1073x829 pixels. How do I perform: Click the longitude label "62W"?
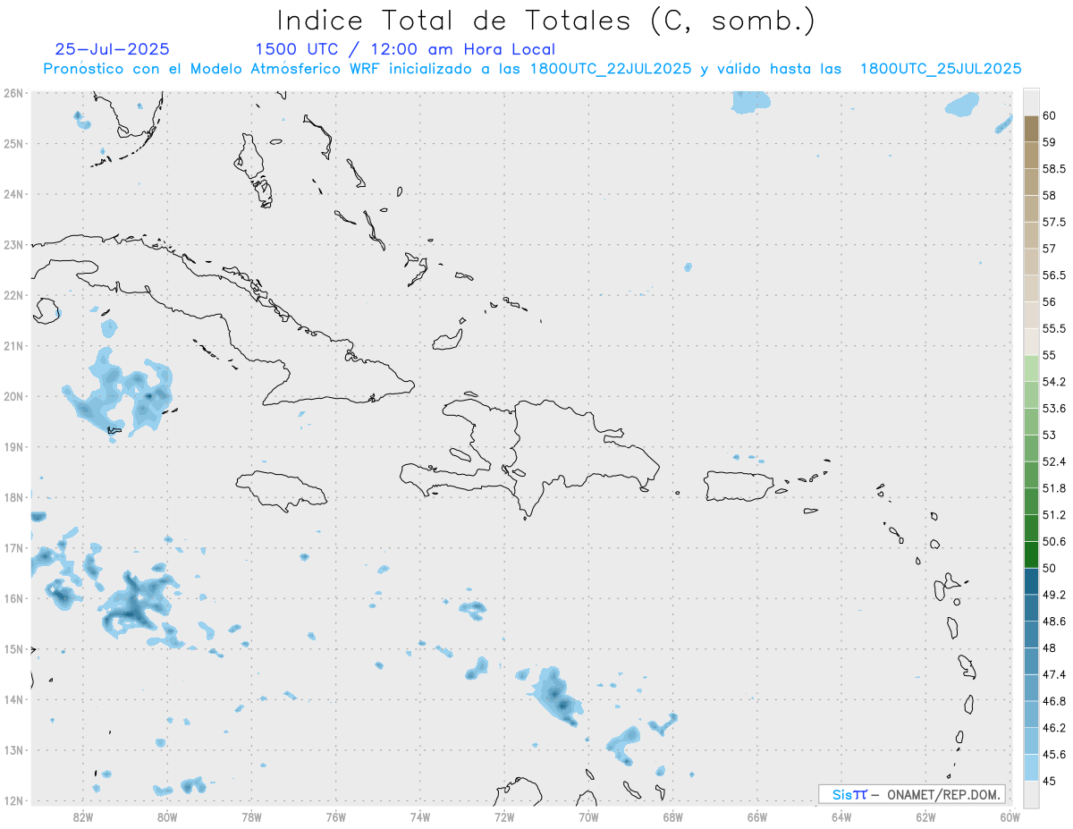pos(925,816)
